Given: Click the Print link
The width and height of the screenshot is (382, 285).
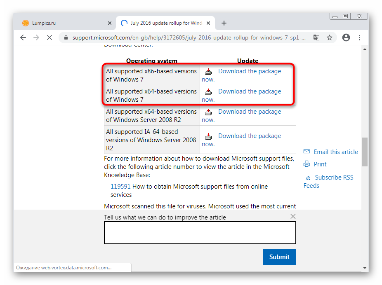Looking at the screenshot, I should 320,164.
